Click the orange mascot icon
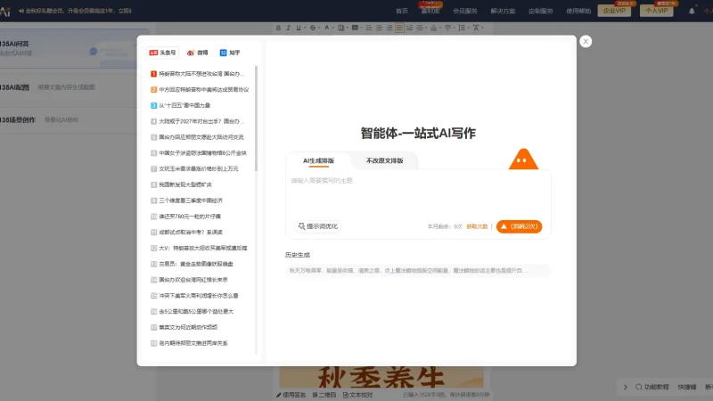Viewport: 713px width, 401px height. [523, 160]
